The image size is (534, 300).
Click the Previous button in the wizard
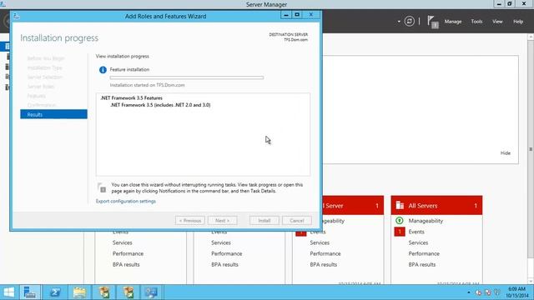pos(190,221)
